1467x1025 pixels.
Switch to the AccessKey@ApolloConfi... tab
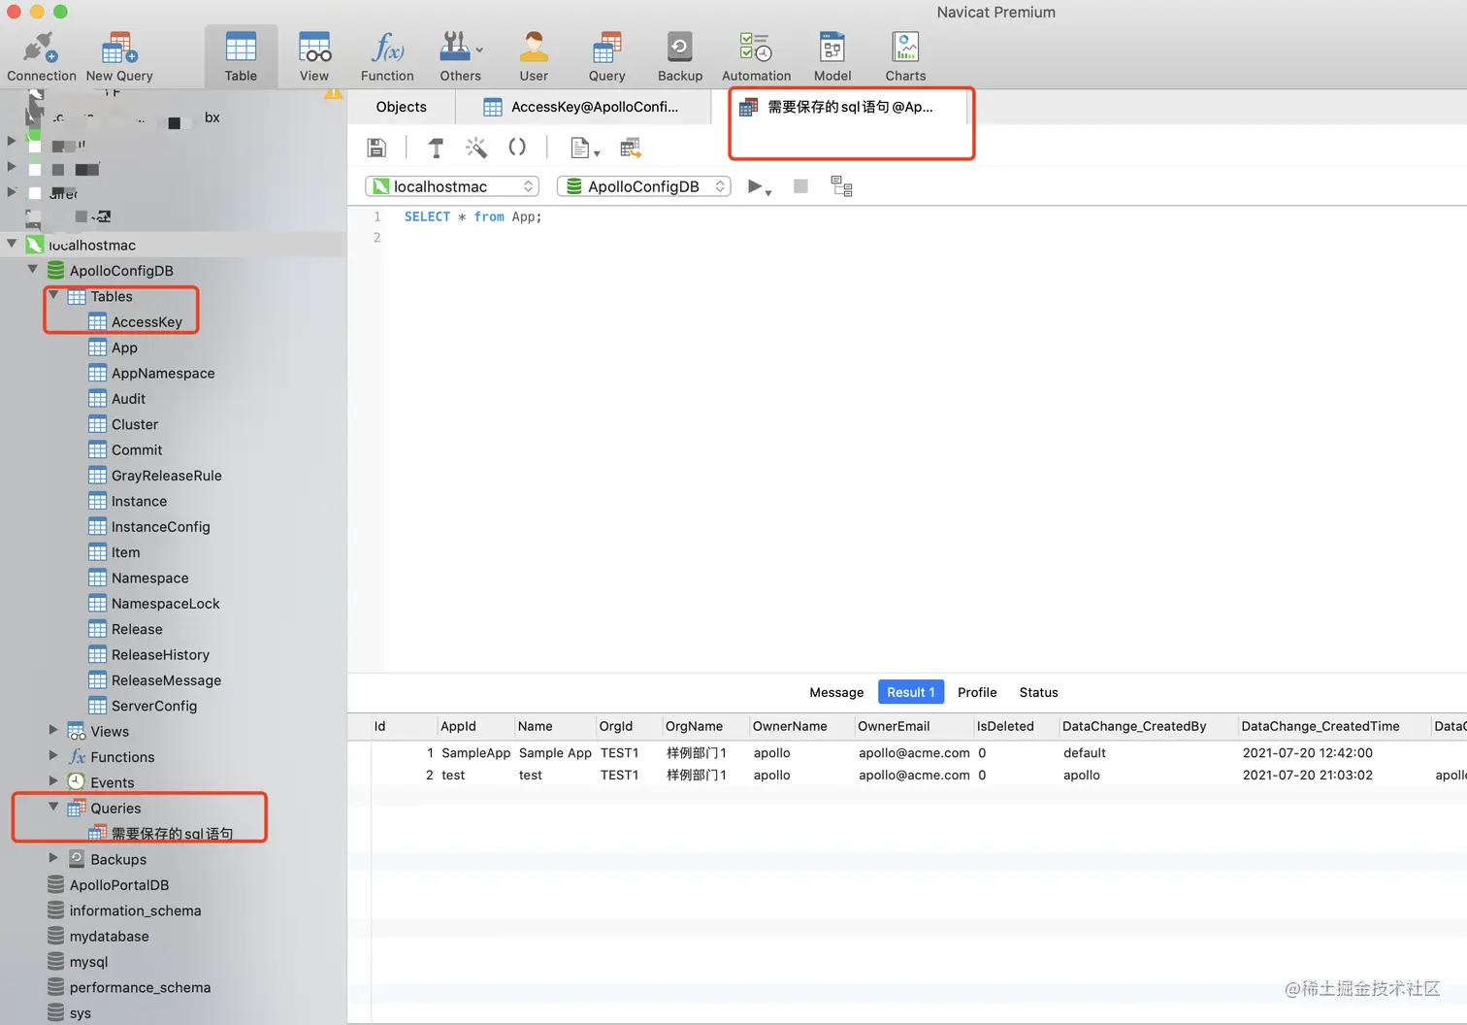point(581,107)
